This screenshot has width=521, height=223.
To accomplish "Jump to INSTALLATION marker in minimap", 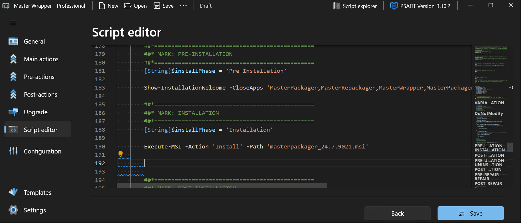I will pyautogui.click(x=490, y=150).
